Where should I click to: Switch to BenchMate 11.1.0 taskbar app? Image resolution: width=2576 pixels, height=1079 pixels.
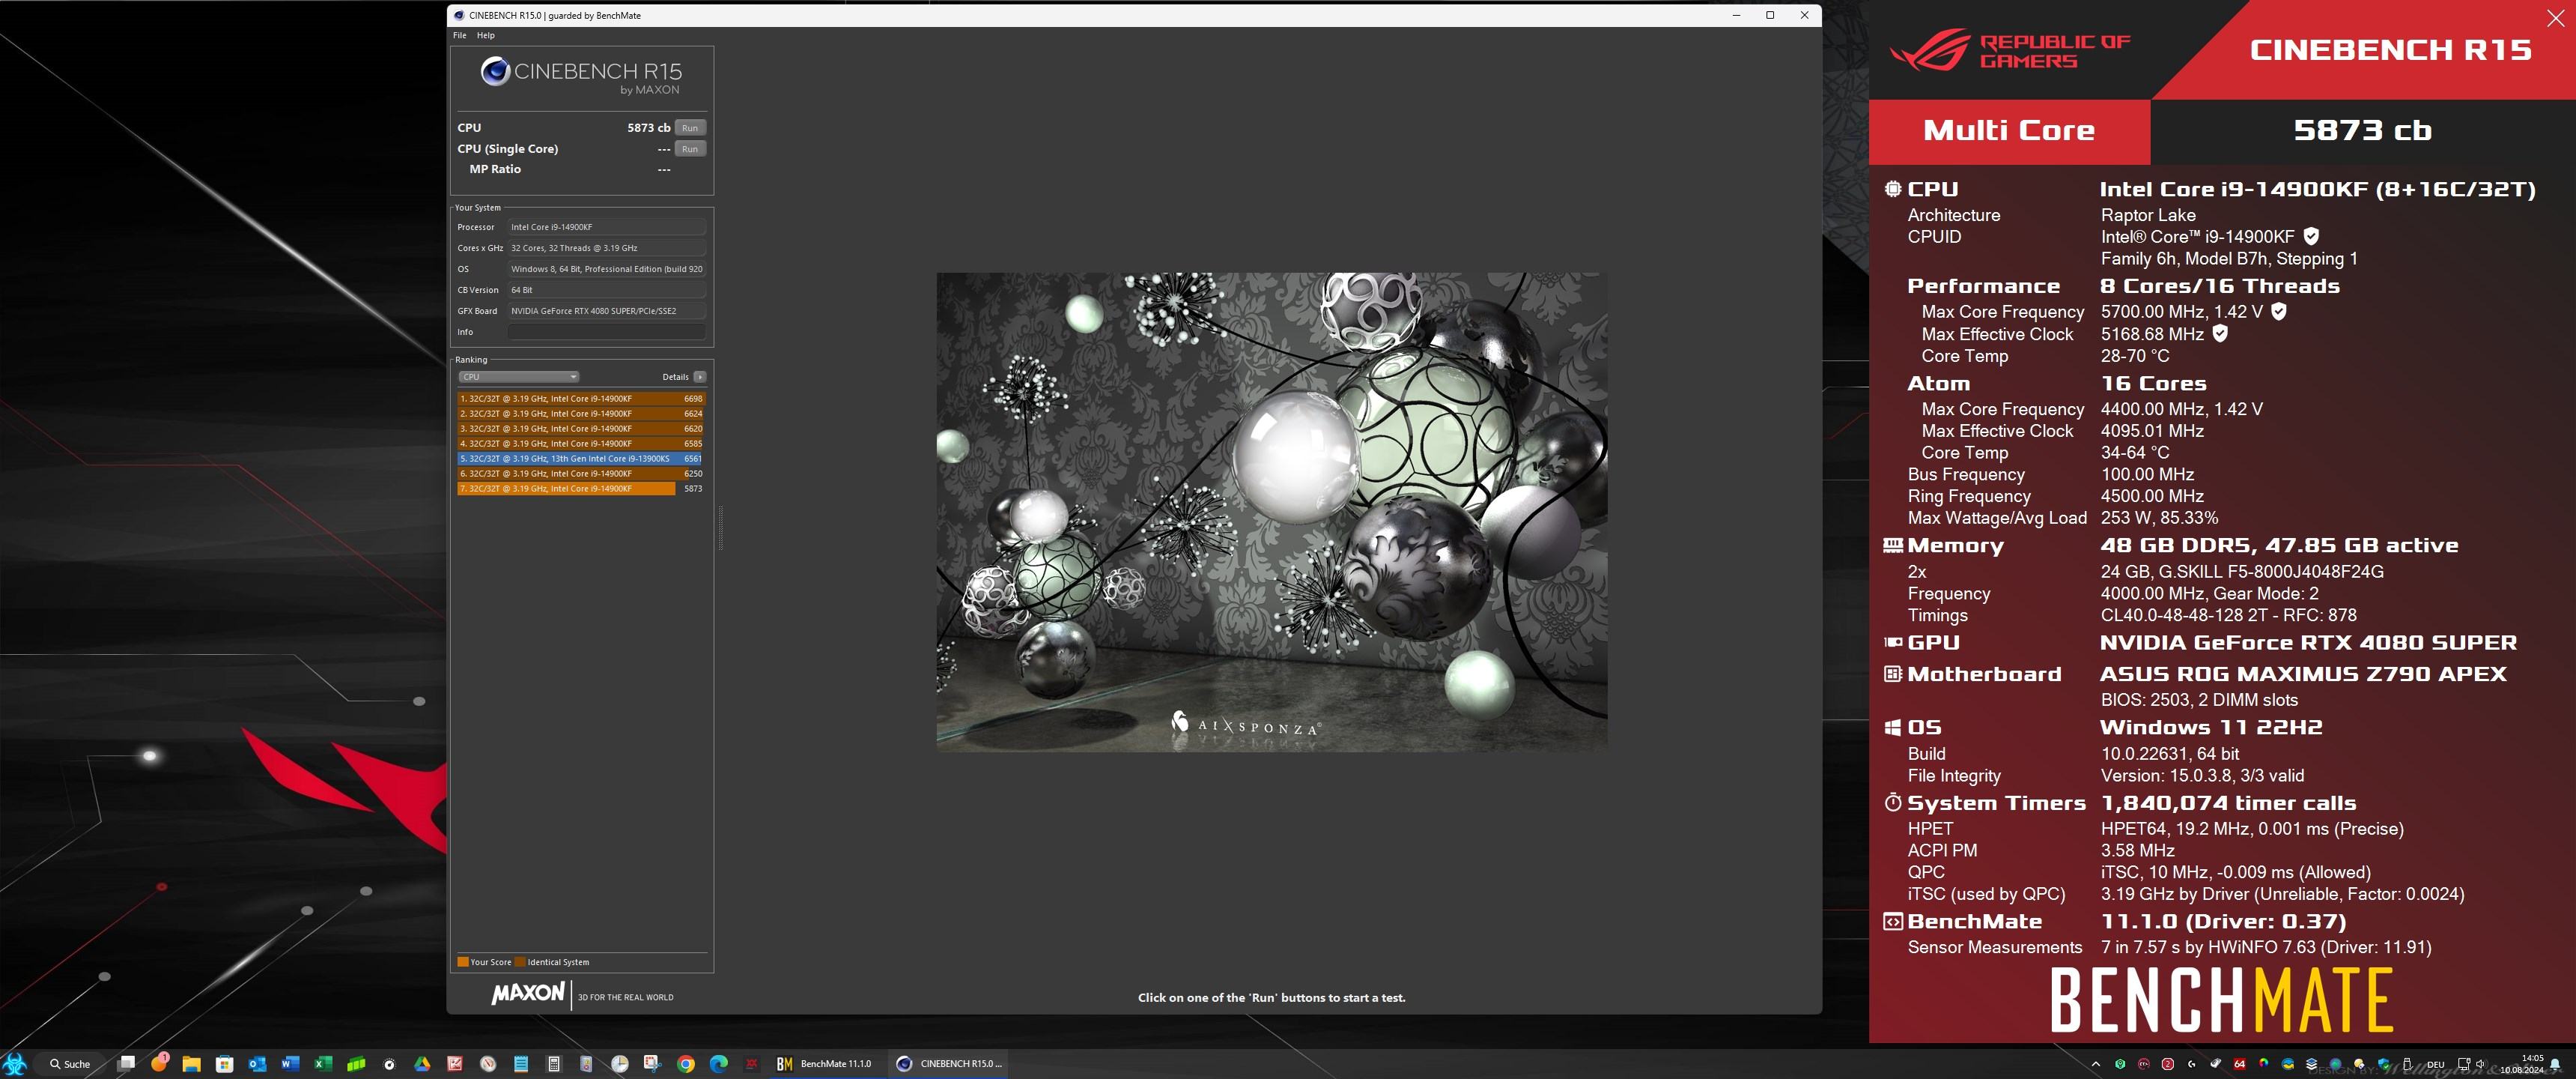(x=825, y=1064)
